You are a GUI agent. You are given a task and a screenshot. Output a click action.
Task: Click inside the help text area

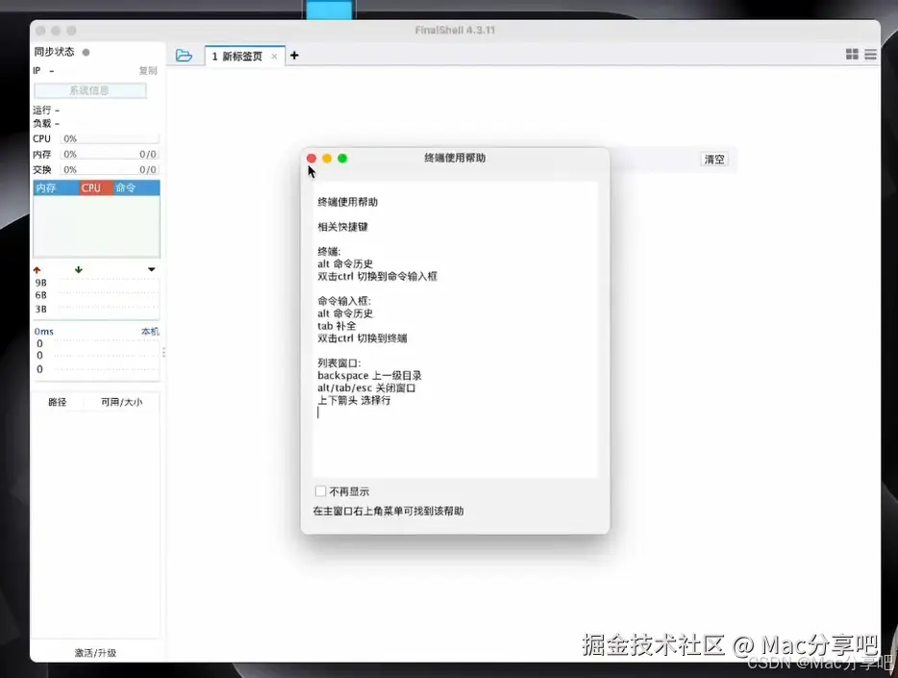pyautogui.click(x=455, y=329)
